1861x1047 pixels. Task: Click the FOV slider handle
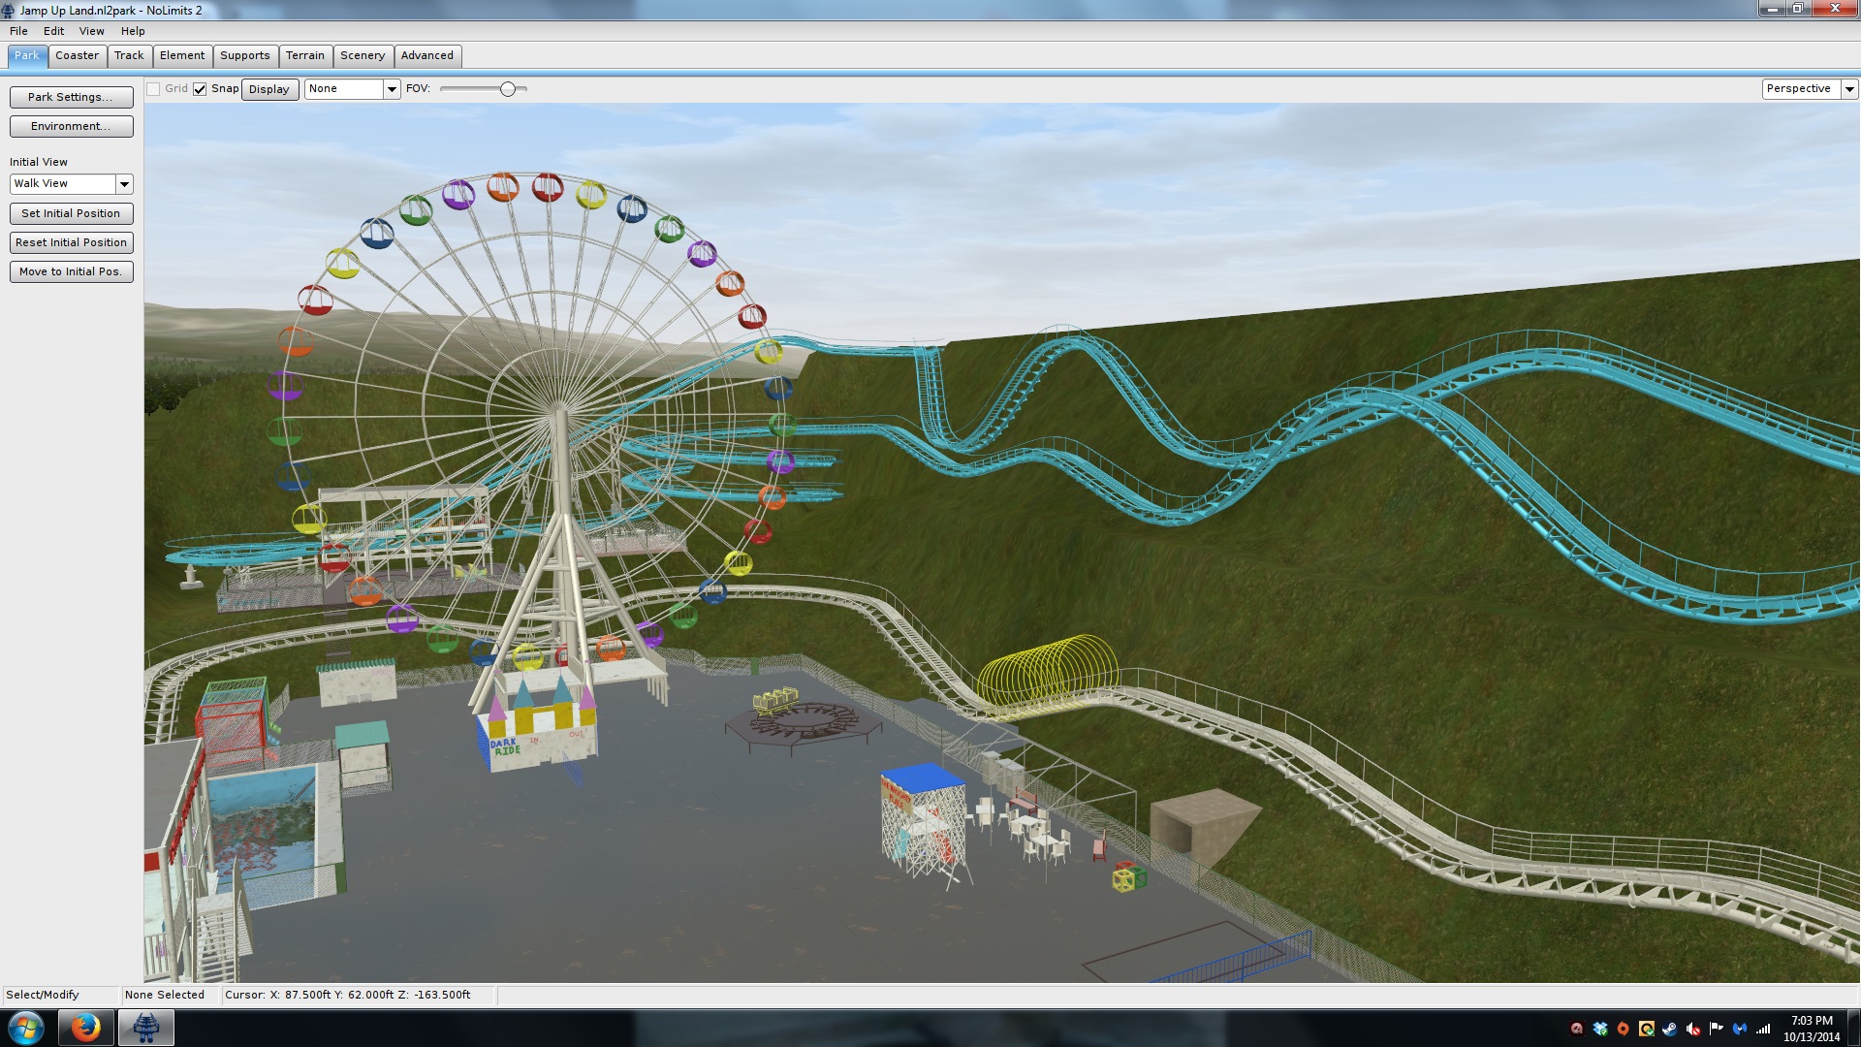coord(507,89)
